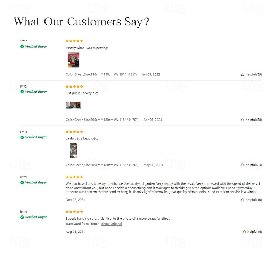The height and width of the screenshot is (278, 278).
Task: Click verified badge icon next to F***1
Action: point(22,137)
